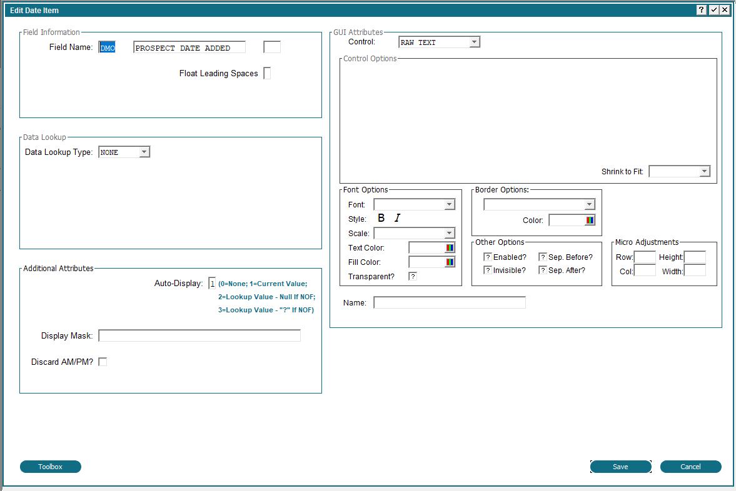Click Micro Adjustments Height field

695,257
